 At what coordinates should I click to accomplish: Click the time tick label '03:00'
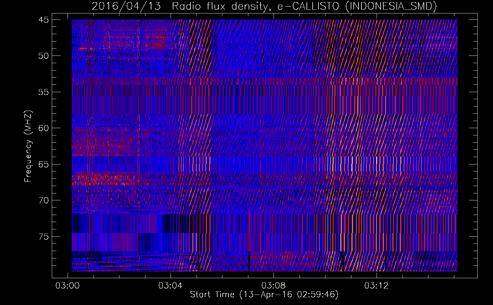point(67,286)
